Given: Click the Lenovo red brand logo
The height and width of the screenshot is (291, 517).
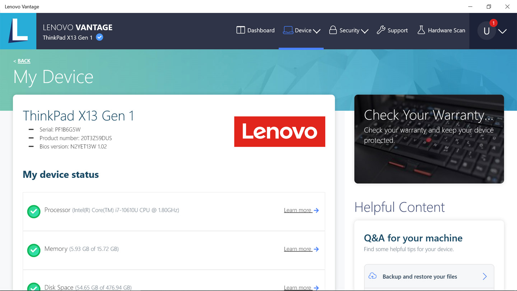Looking at the screenshot, I should pyautogui.click(x=280, y=131).
